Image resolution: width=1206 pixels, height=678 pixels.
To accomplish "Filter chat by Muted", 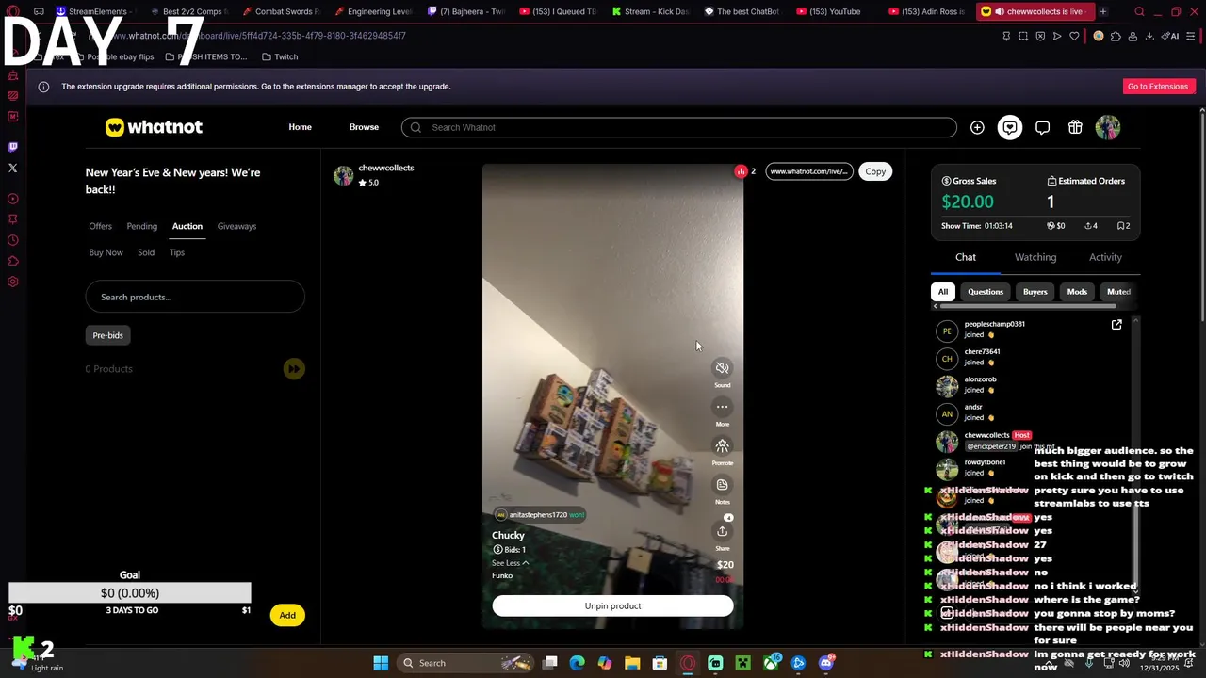I will (1118, 292).
